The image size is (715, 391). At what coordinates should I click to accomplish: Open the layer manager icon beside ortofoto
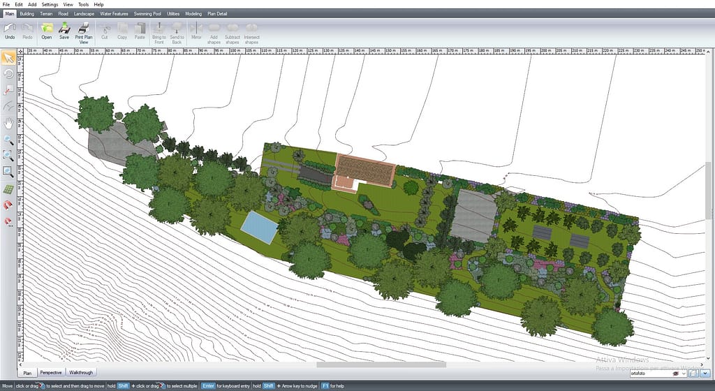[693, 374]
